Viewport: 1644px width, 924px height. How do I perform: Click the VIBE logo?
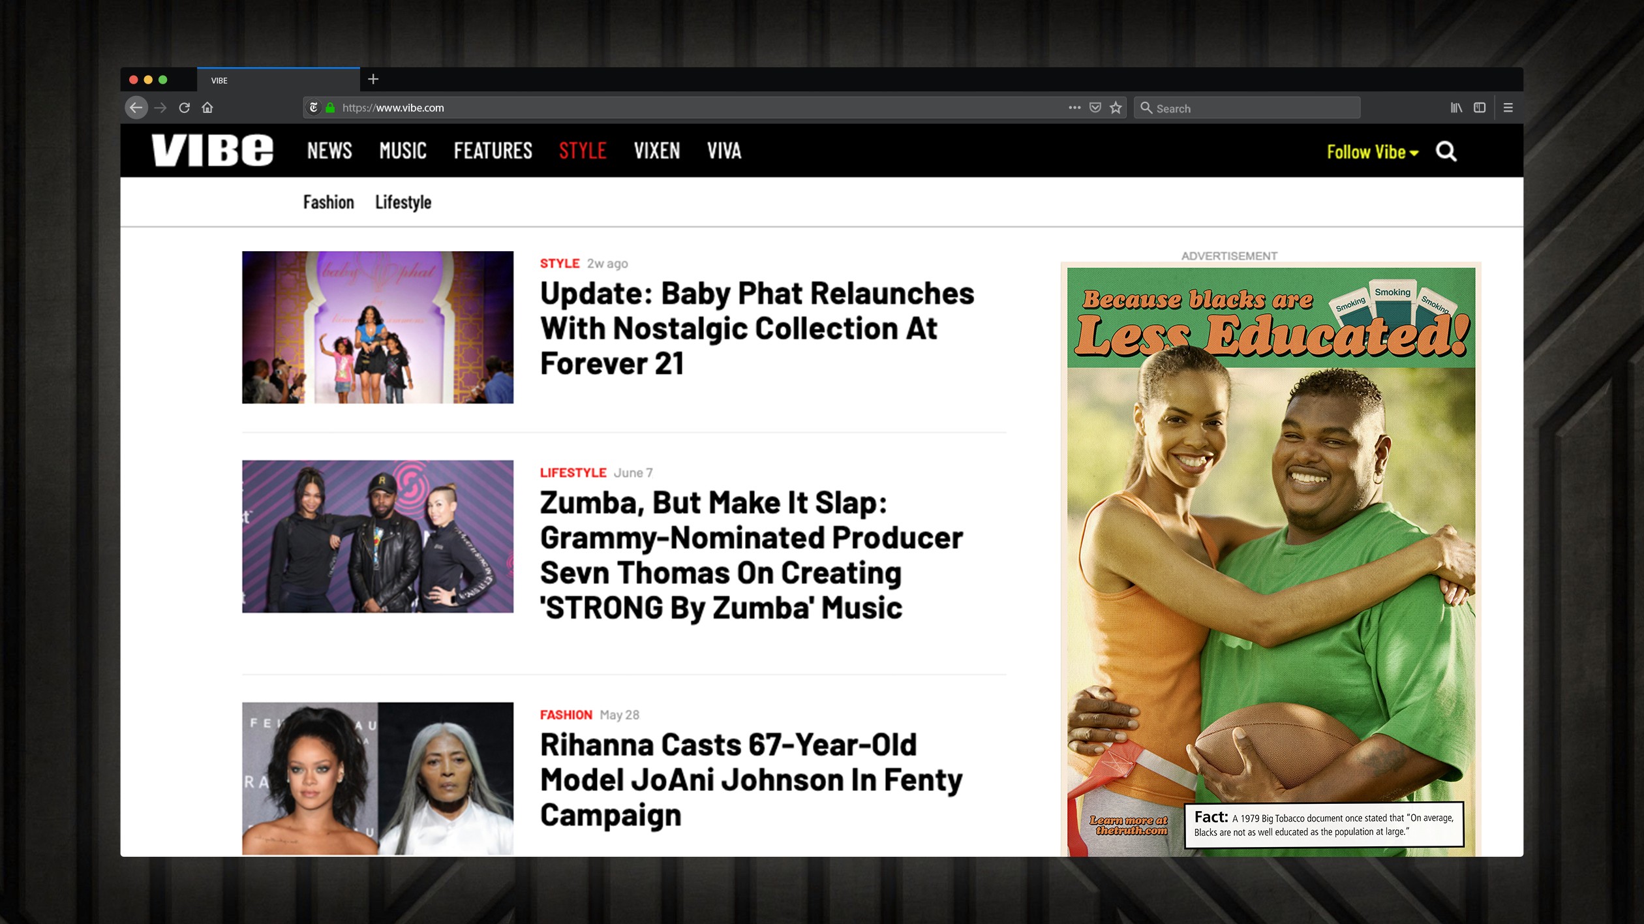pyautogui.click(x=212, y=151)
